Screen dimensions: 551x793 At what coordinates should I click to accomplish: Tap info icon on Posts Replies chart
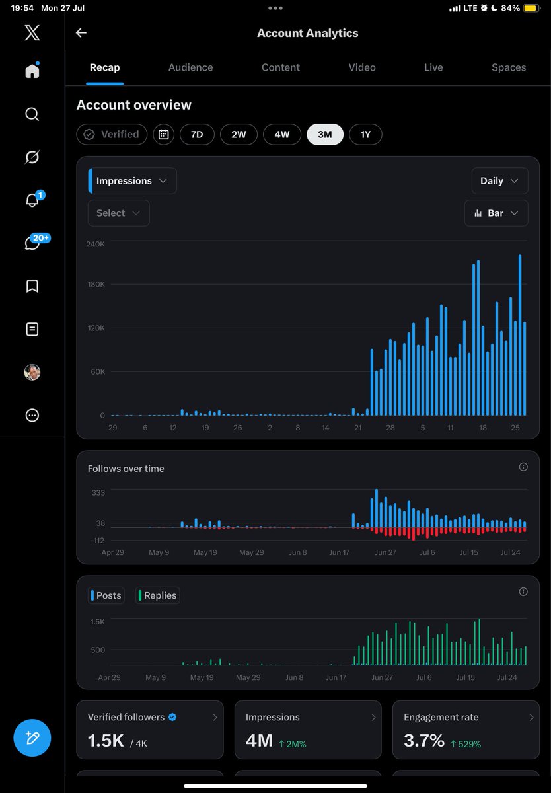(x=523, y=592)
